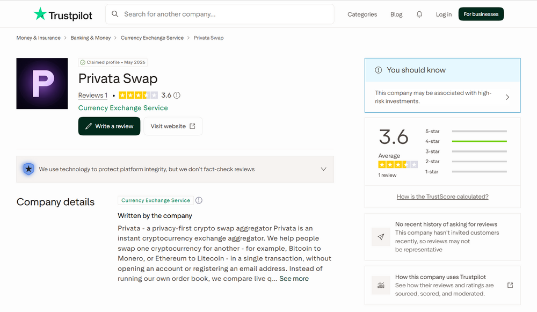Click the Average star rating image
Screen dimensions: 537x312
(398, 165)
